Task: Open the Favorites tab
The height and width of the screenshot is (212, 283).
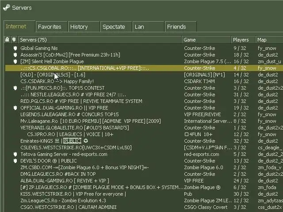Action: point(51,26)
